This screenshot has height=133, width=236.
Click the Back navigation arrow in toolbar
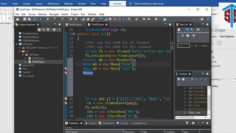pos(149,19)
